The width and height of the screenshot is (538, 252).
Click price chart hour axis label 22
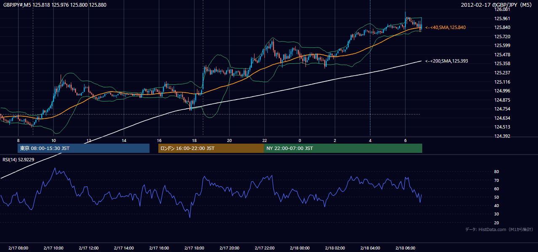click(264, 140)
